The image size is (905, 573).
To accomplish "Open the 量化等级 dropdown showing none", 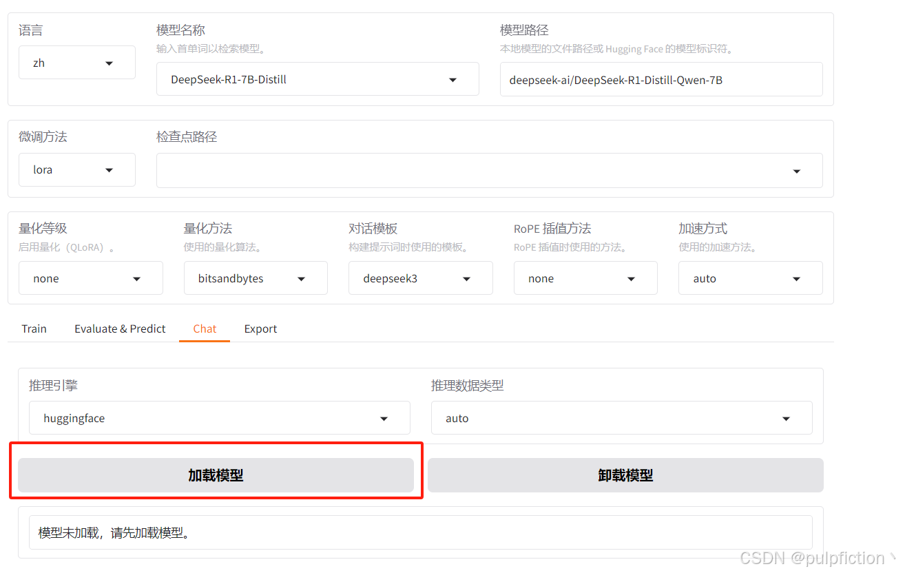I will click(x=91, y=278).
